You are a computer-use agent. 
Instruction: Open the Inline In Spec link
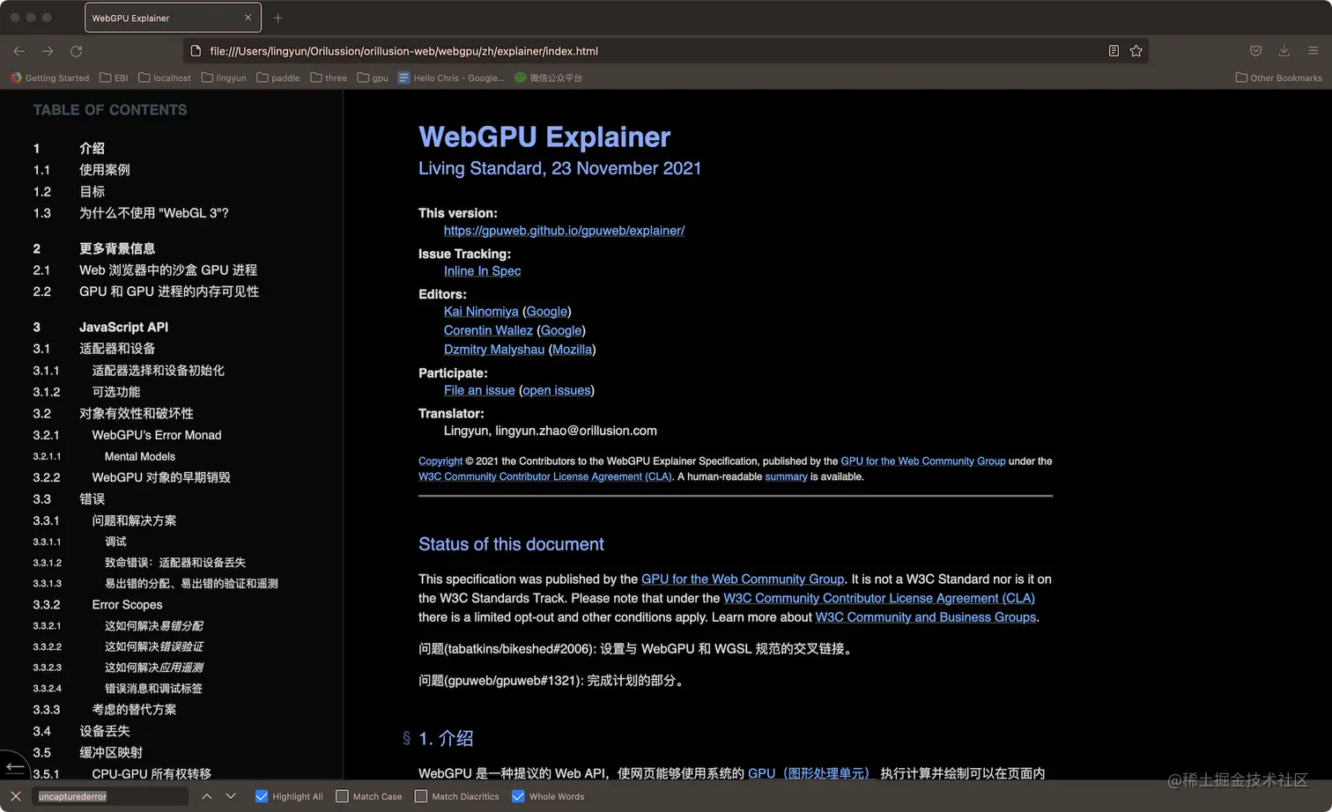tap(482, 271)
